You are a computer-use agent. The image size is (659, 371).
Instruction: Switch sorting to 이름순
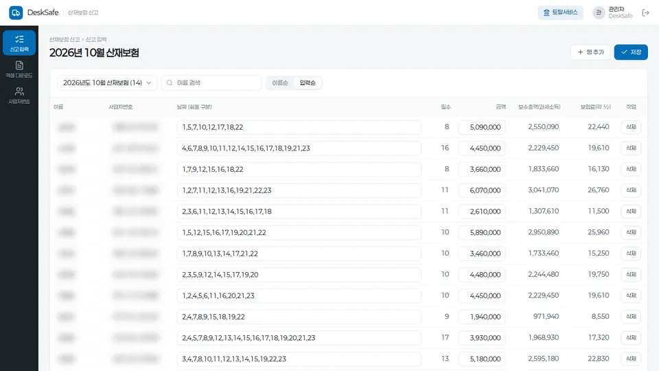(x=280, y=83)
